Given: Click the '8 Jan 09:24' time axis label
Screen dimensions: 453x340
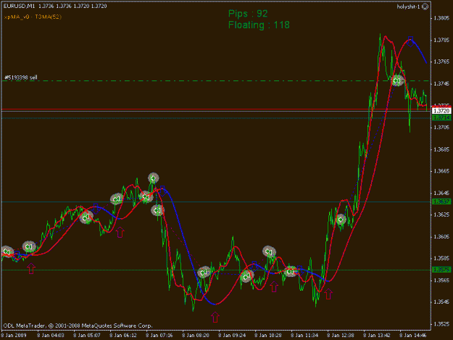Looking at the screenshot, I should coord(232,336).
